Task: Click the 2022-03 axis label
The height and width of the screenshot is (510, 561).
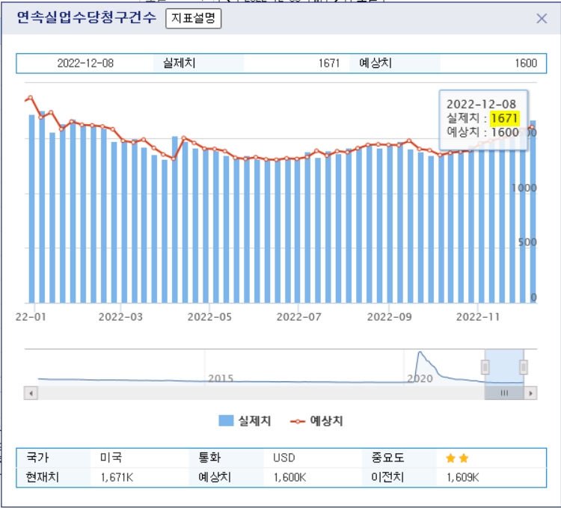Action: [120, 317]
